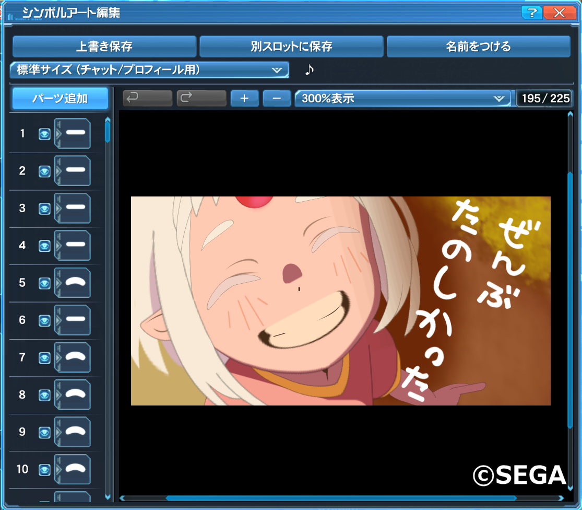Image resolution: width=582 pixels, height=510 pixels.
Task: Toggle visibility of layer 10
Action: (44, 470)
